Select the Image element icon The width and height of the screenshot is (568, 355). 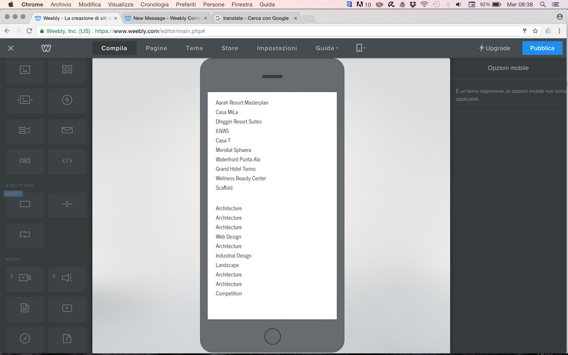click(24, 69)
